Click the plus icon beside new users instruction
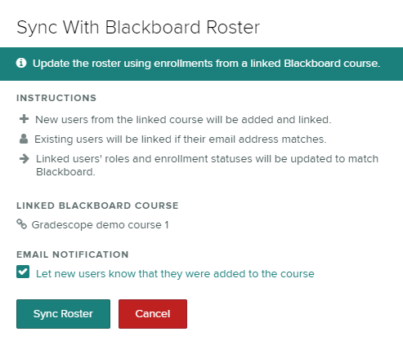Image resolution: width=403 pixels, height=345 pixels. [x=25, y=119]
